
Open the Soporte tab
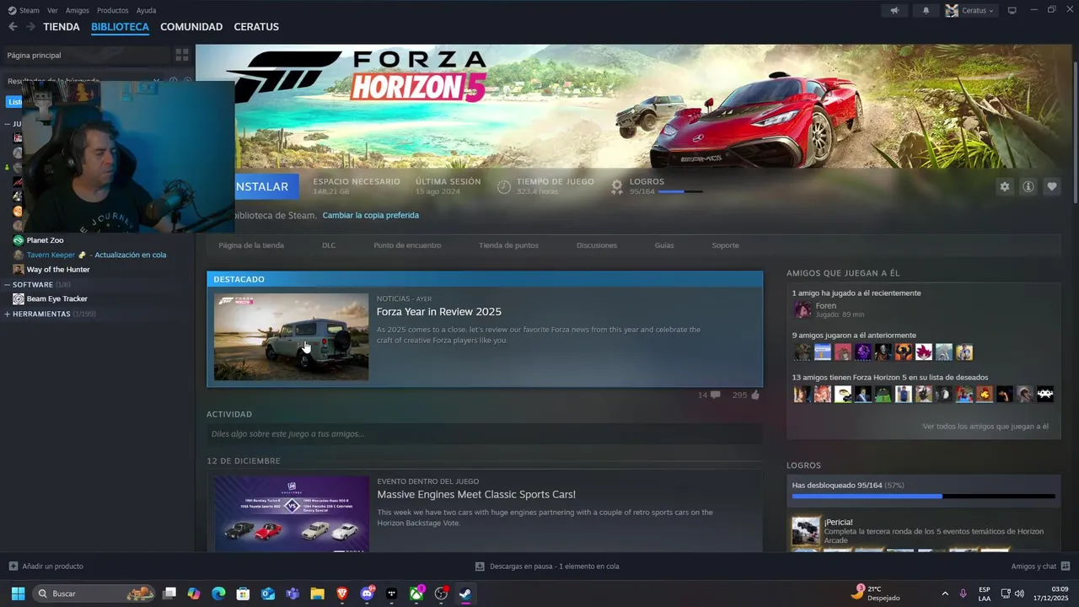coord(725,245)
